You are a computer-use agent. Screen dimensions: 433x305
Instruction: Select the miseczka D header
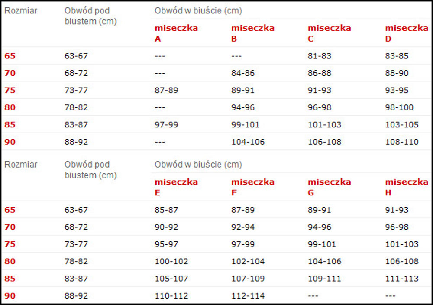[407, 33]
